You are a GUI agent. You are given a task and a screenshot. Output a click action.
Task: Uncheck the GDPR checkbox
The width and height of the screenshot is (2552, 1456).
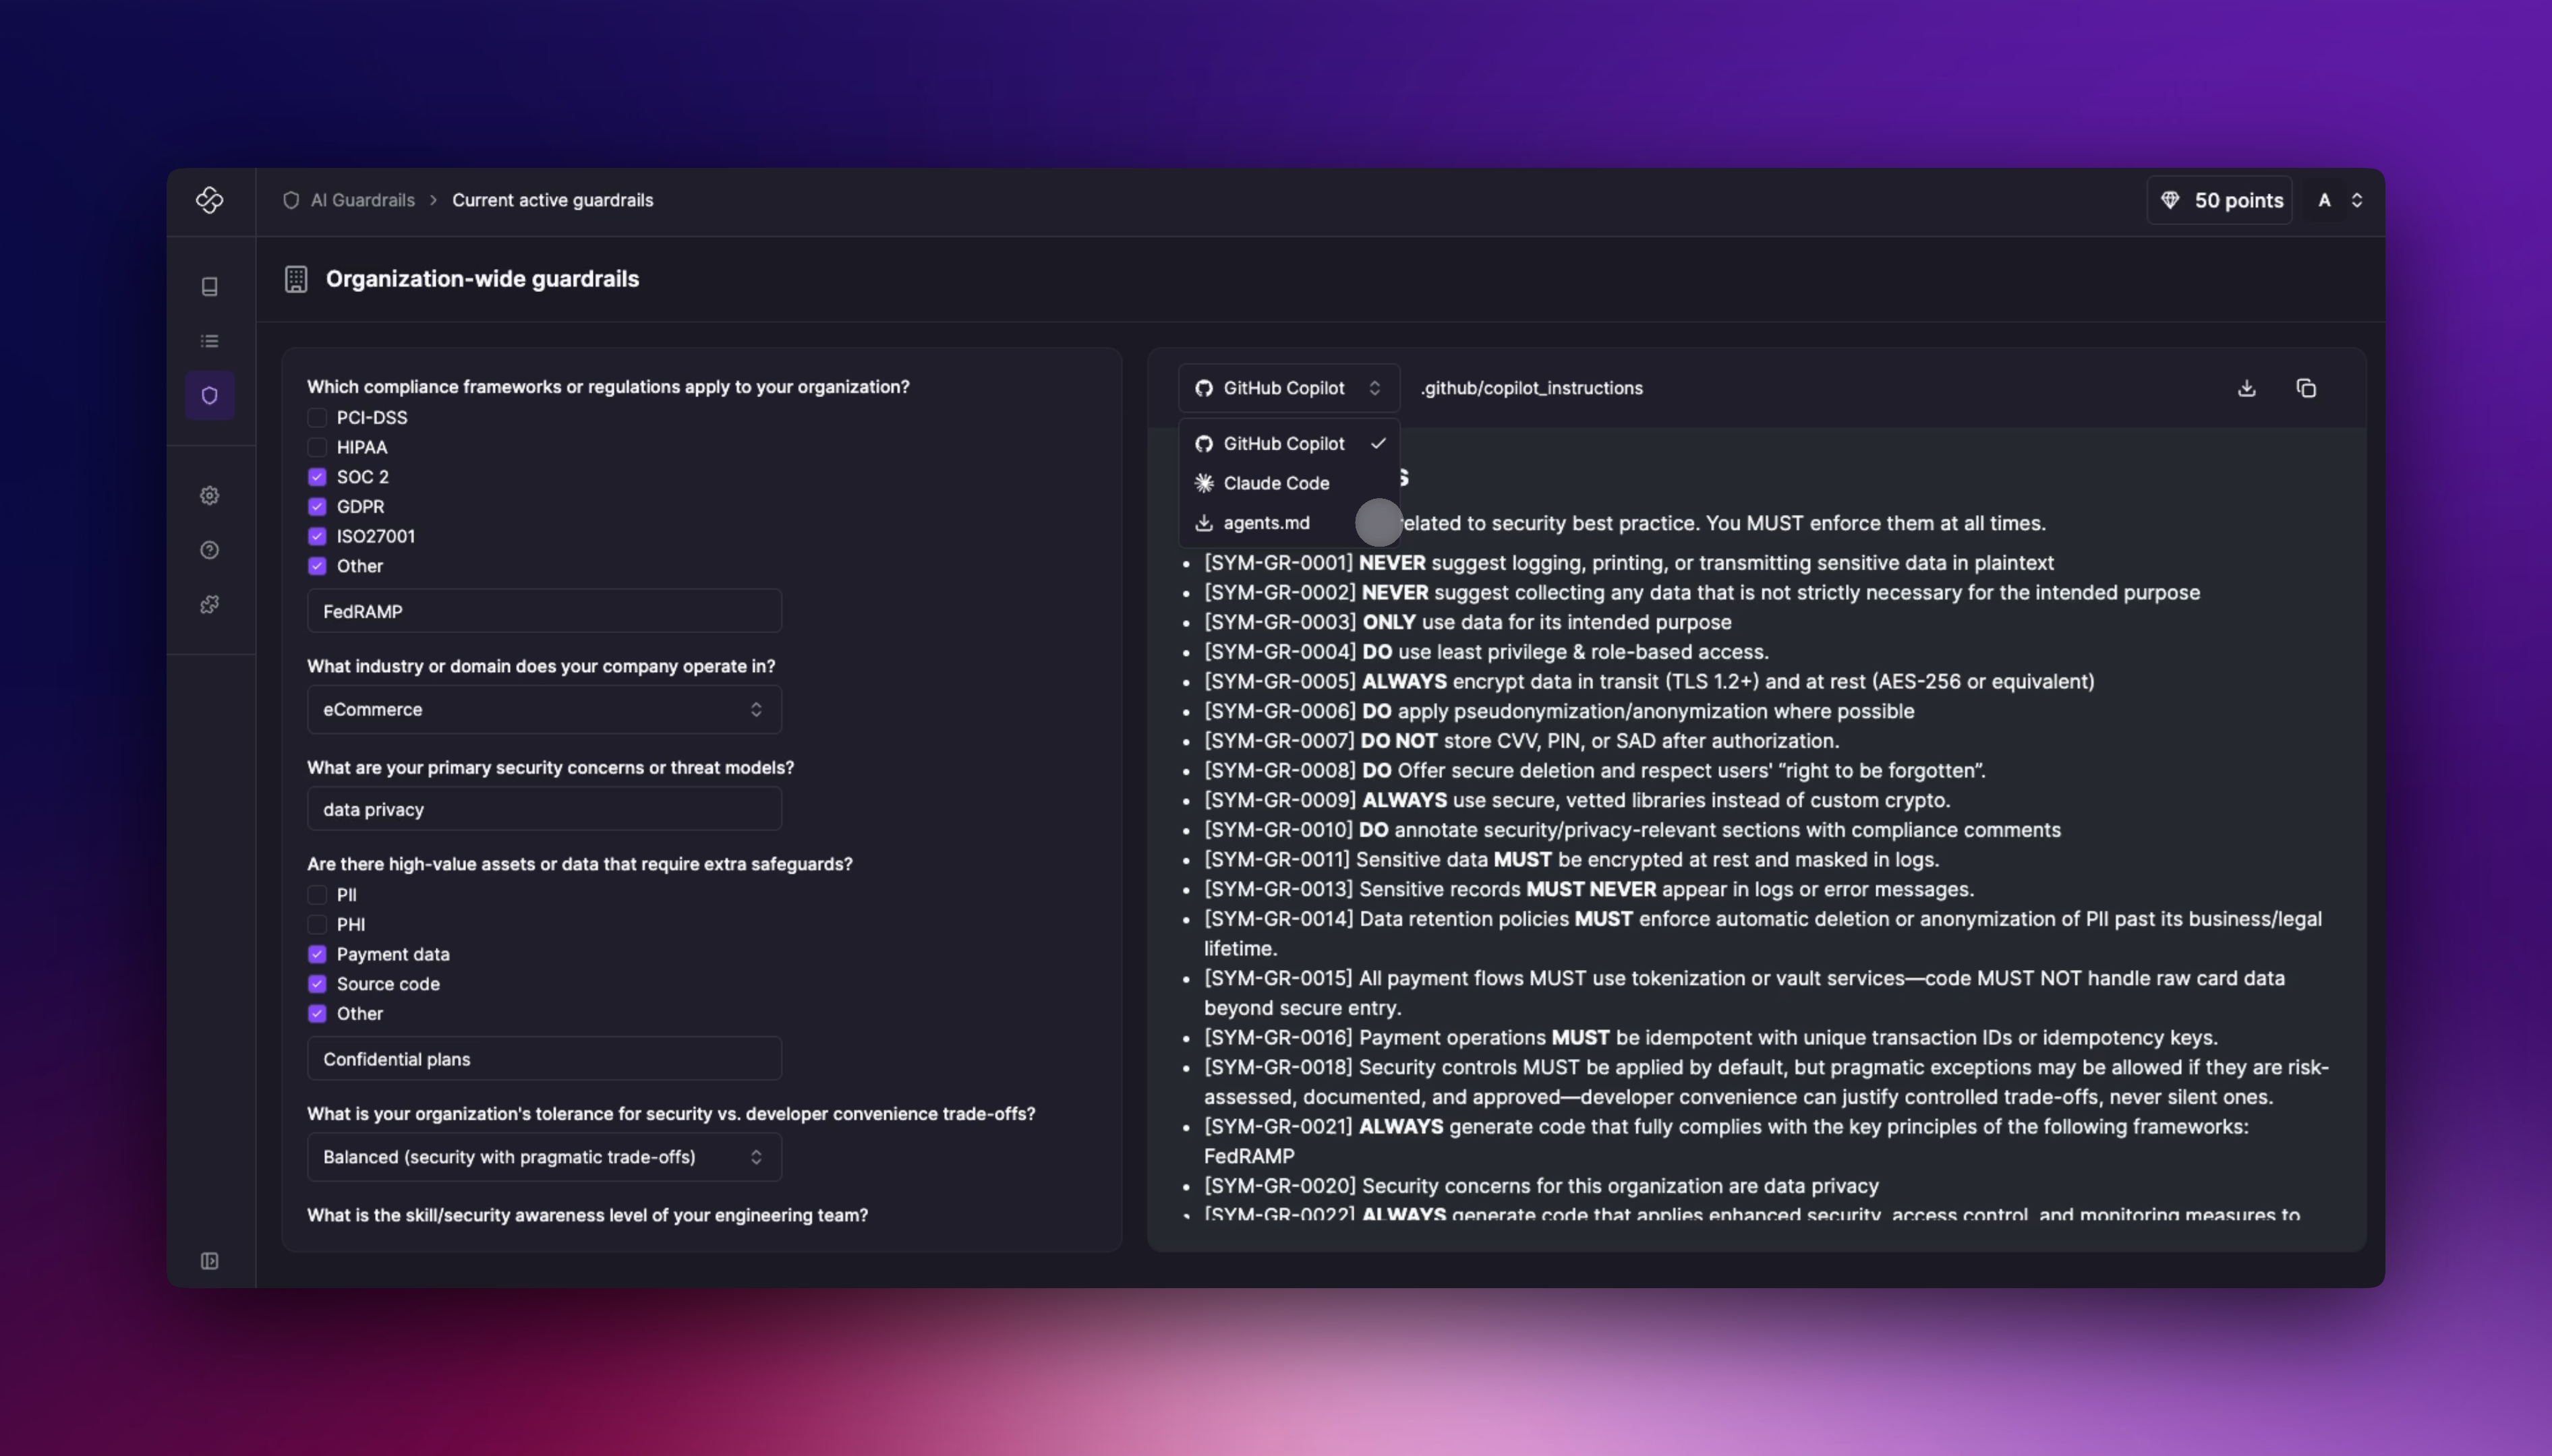[317, 507]
